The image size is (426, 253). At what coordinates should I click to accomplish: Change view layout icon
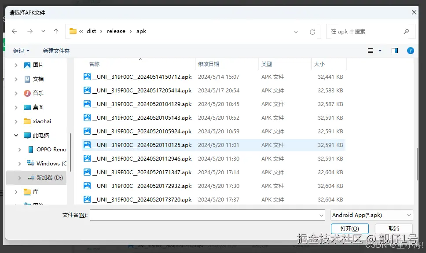tap(370, 51)
